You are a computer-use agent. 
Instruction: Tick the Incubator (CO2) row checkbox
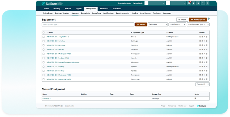pos(44,58)
